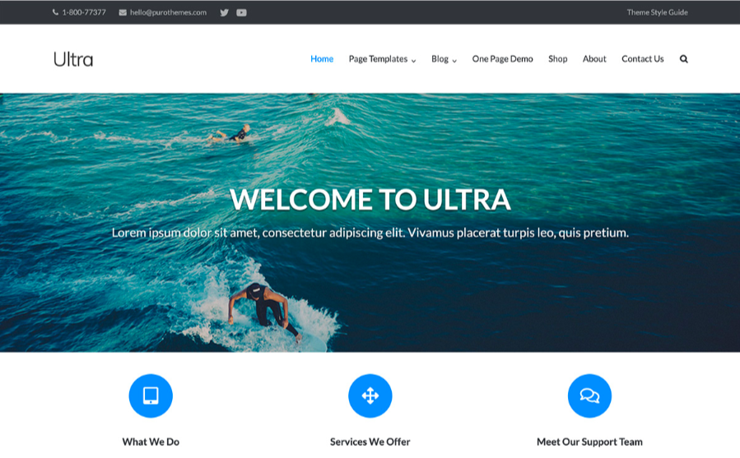Click the envelope email icon in top bar
Image resolution: width=740 pixels, height=458 pixels.
[x=123, y=12]
